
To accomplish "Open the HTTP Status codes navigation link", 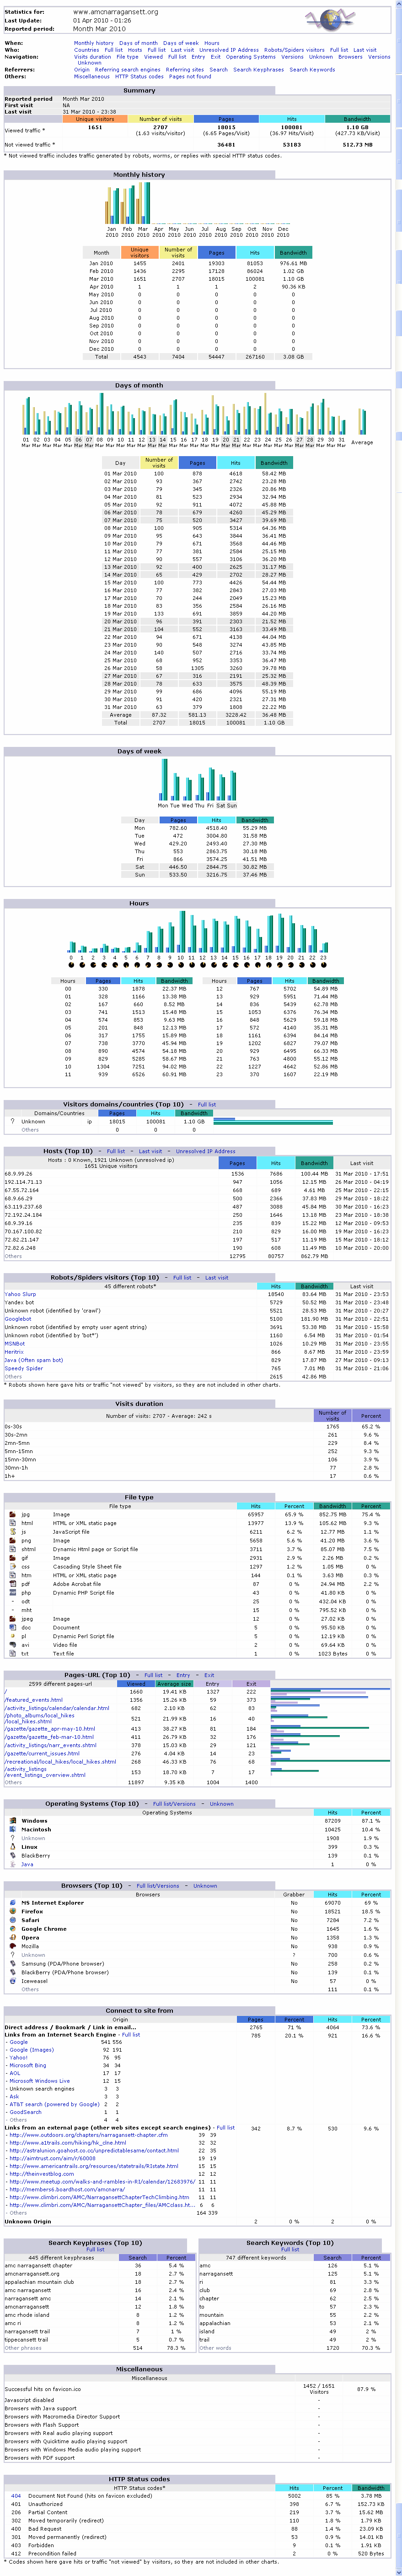I will point(139,76).
